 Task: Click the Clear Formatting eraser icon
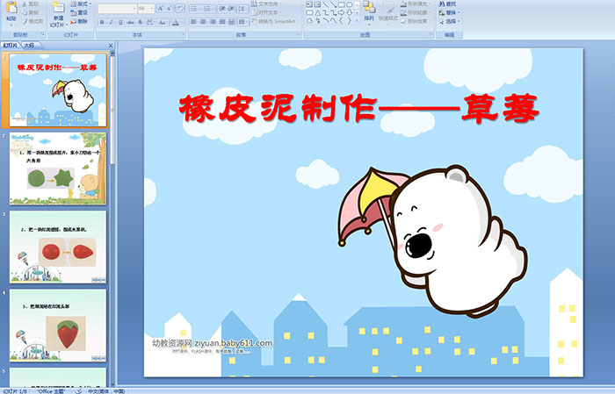click(x=180, y=8)
